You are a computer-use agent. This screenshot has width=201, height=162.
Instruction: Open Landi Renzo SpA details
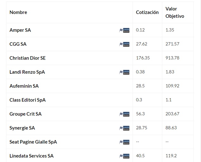click(27, 72)
